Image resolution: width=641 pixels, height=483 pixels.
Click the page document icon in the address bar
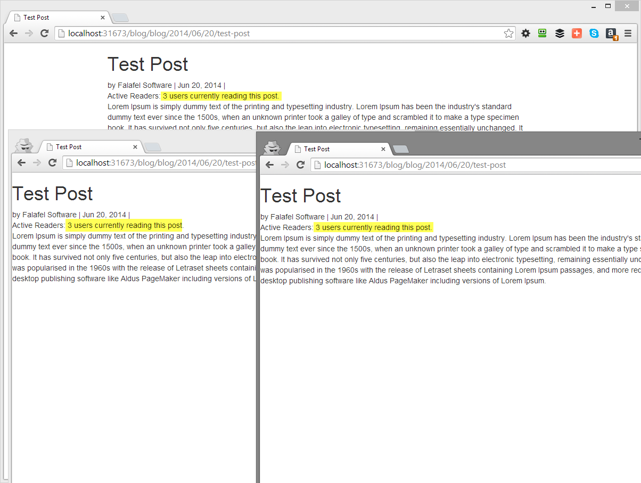pyautogui.click(x=60, y=33)
